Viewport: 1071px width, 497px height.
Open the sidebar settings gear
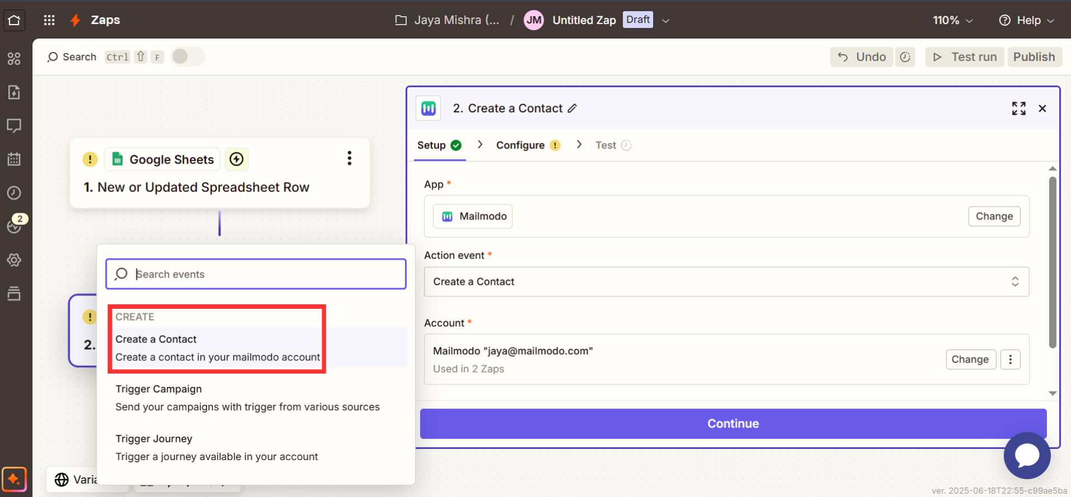point(14,260)
